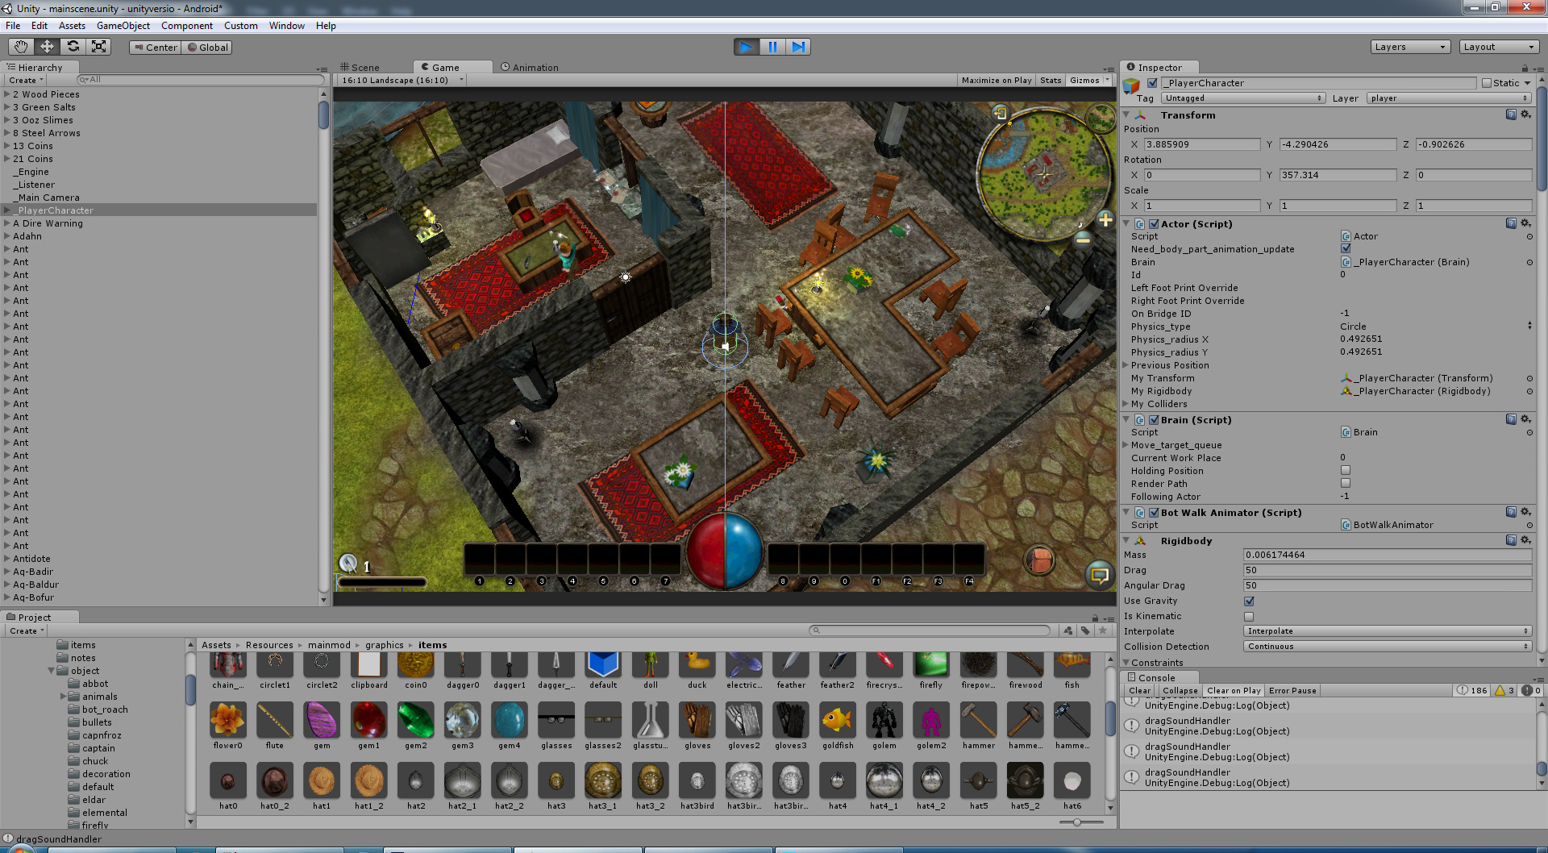The height and width of the screenshot is (853, 1548).
Task: Open the backpack inventory icon in game
Action: pos(1039,560)
